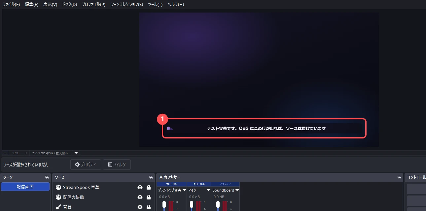Viewport: 426px width, 211px height.
Task: Click the 音声ミキサー panel title
Action: coord(169,177)
